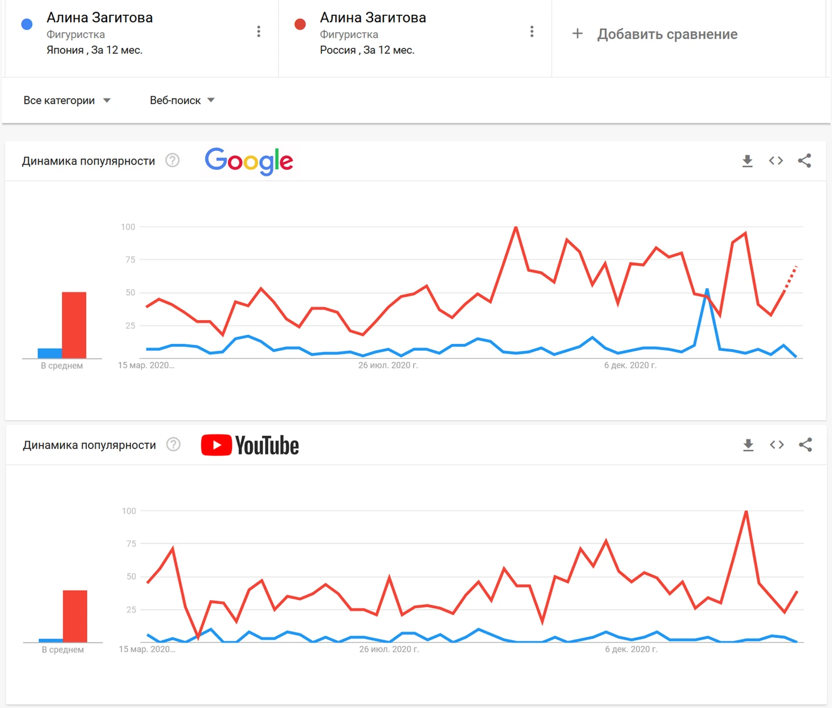Open embed code for YouTube chart

[777, 444]
